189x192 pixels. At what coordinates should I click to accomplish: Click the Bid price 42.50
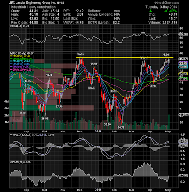[x=55, y=18]
